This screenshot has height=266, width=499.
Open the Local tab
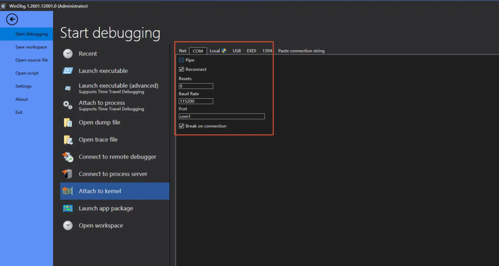click(218, 51)
